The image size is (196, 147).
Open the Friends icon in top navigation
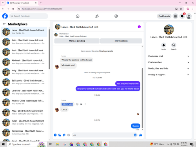point(97,16)
